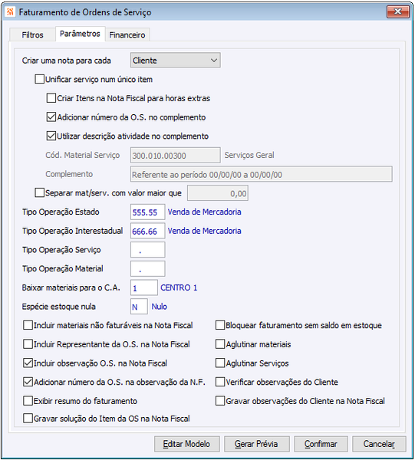The width and height of the screenshot is (415, 460).
Task: Click the Espécie estoque nula field
Action: pos(139,307)
